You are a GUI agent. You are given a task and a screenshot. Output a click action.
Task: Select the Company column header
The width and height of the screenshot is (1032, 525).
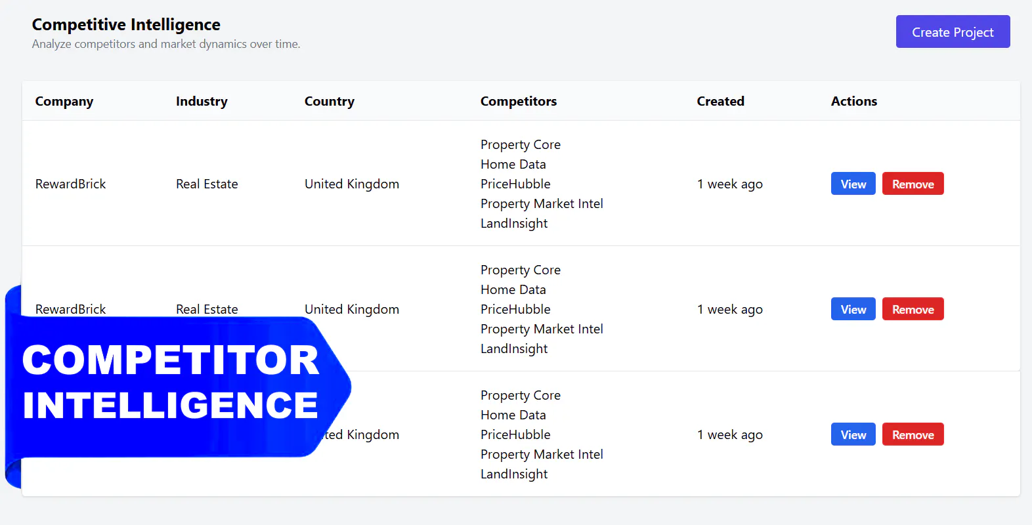click(64, 101)
